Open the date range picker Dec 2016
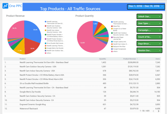167x114 pixels. click(x=145, y=6)
